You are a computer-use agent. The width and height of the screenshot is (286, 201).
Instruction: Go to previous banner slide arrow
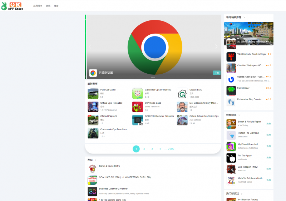point(90,46)
